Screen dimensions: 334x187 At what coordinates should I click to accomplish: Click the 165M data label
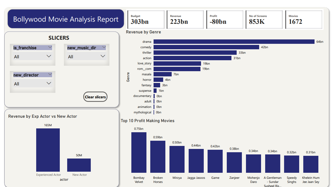coord(48,125)
